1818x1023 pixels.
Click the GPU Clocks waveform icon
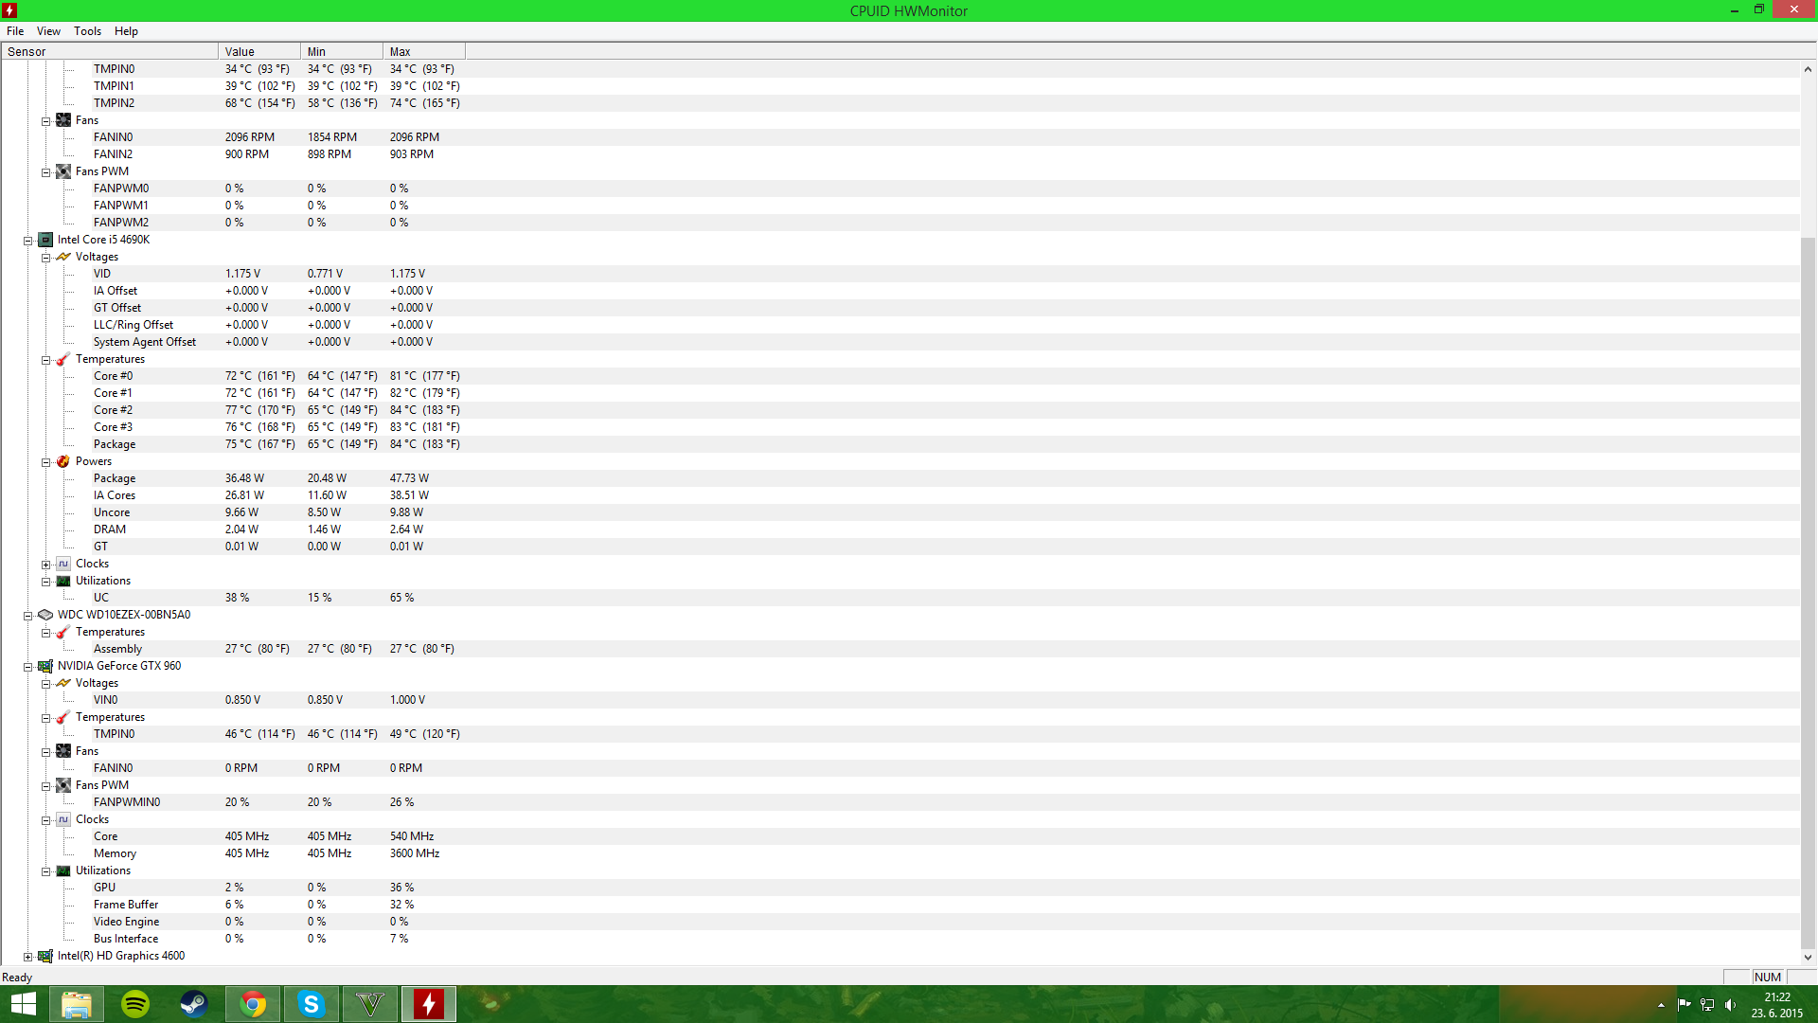(63, 819)
